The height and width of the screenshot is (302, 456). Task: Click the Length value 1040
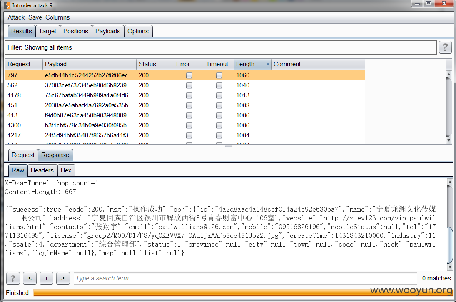pyautogui.click(x=243, y=85)
